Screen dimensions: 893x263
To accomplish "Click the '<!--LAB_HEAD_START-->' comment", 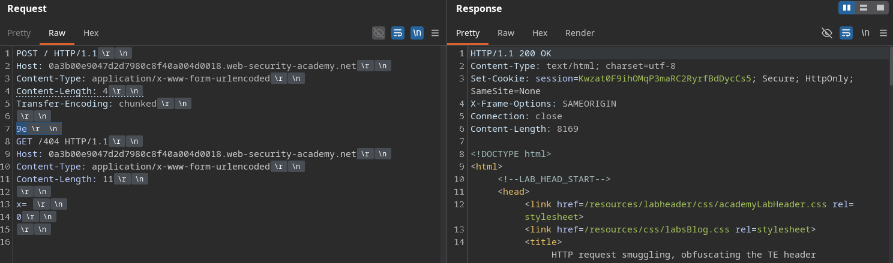I will pos(554,179).
